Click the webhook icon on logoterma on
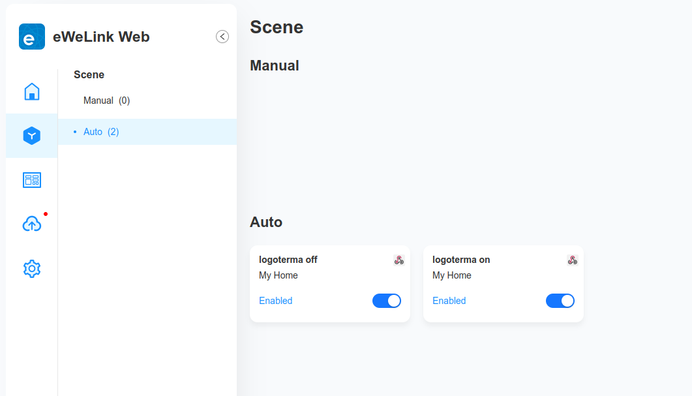The width and height of the screenshot is (692, 396). (573, 260)
